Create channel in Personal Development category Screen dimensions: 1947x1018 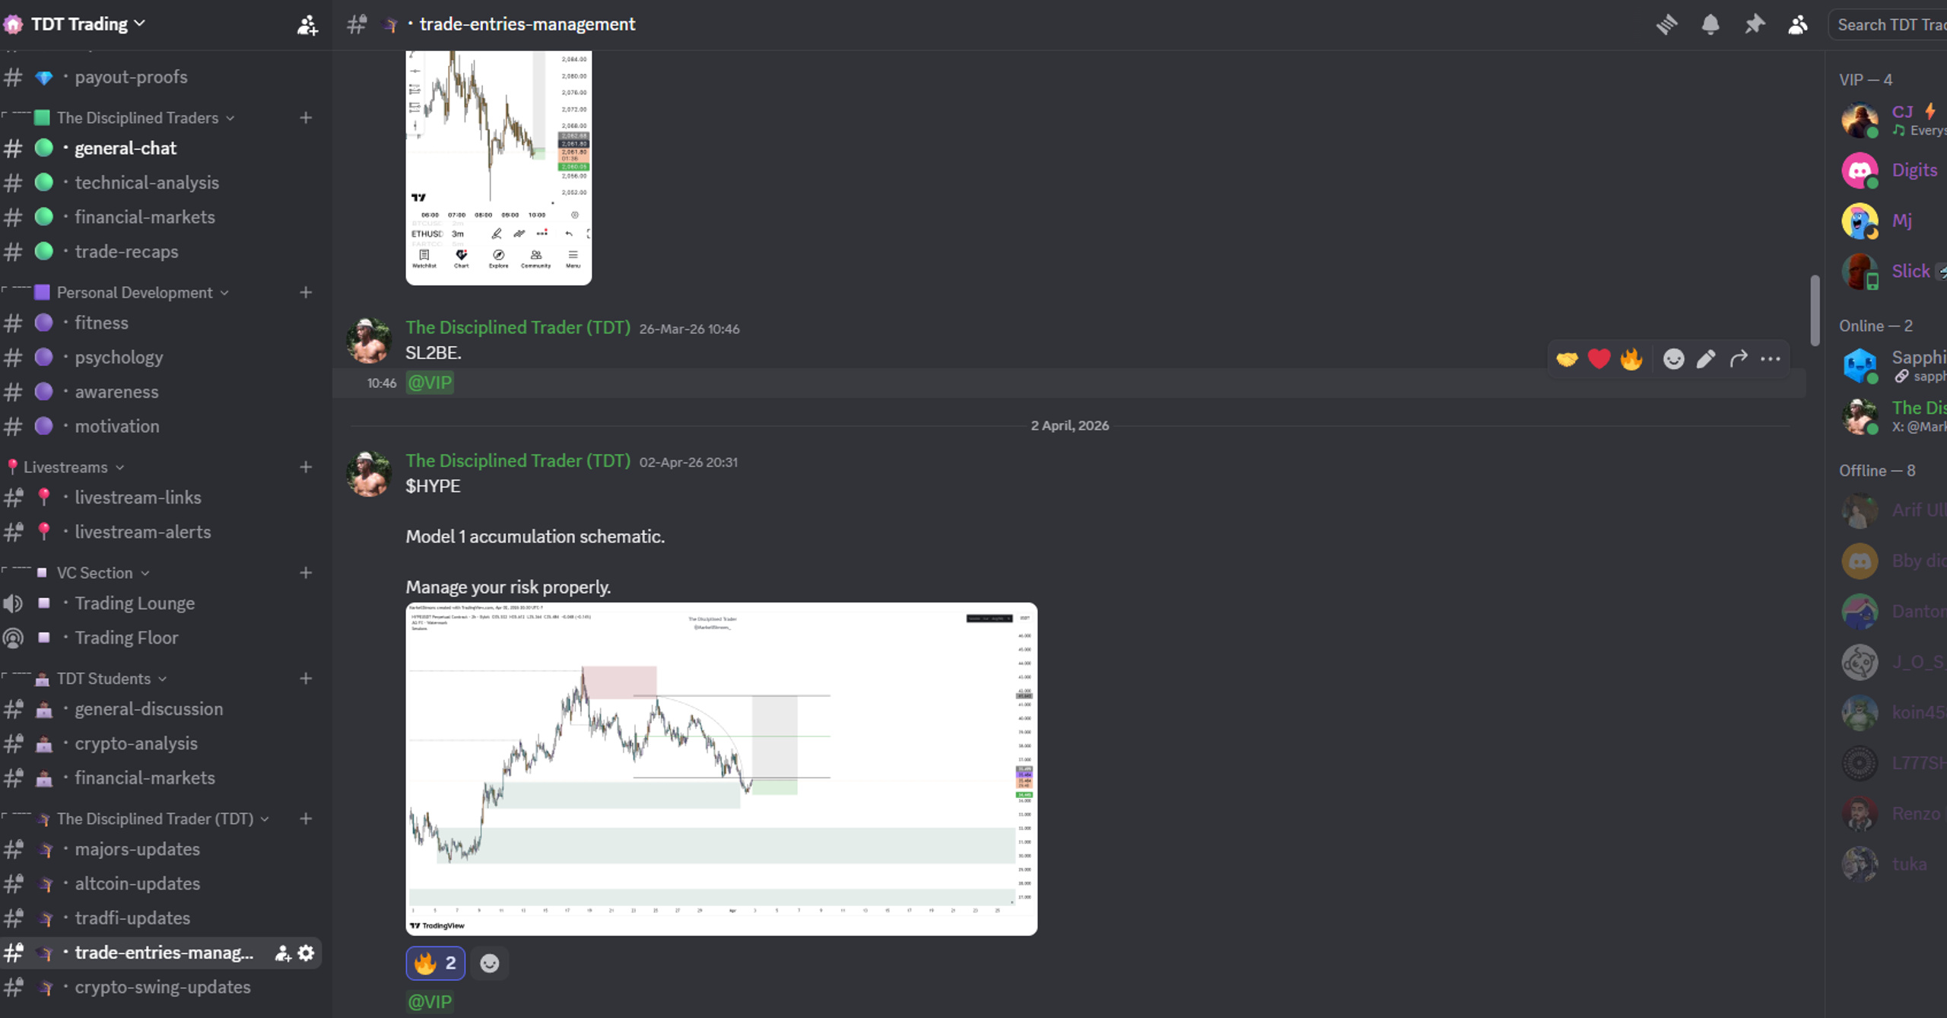click(x=306, y=293)
